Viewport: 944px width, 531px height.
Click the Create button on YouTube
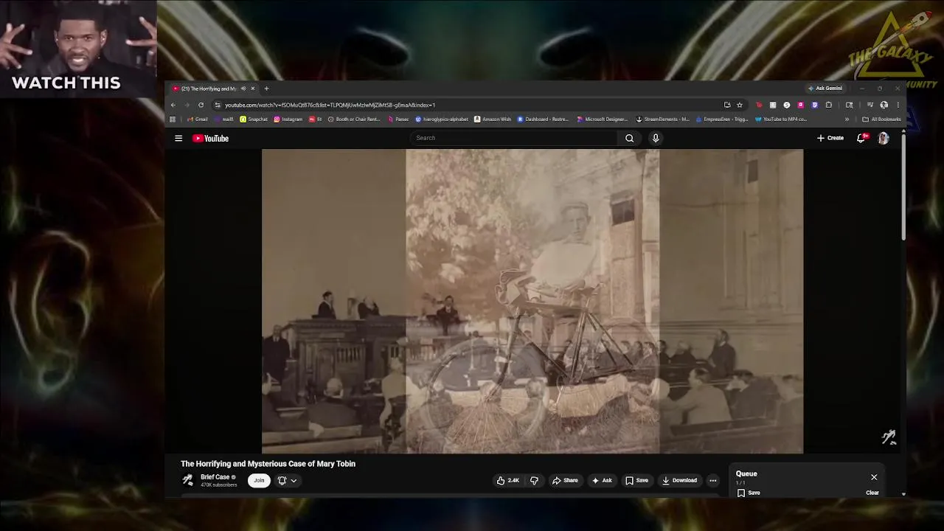(x=830, y=138)
